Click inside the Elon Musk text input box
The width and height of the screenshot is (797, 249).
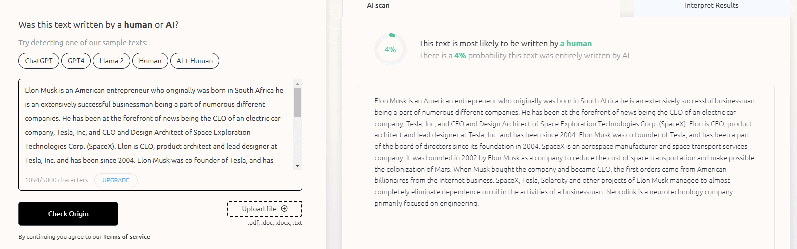coord(155,125)
